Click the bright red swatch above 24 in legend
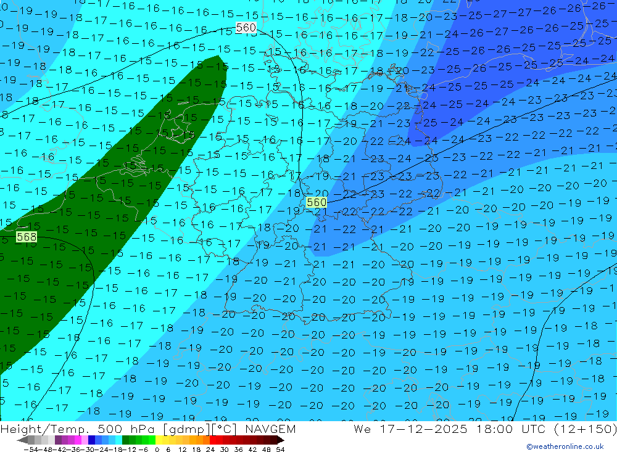Image resolution: width=617 pixels, height=452 pixels. point(213,440)
